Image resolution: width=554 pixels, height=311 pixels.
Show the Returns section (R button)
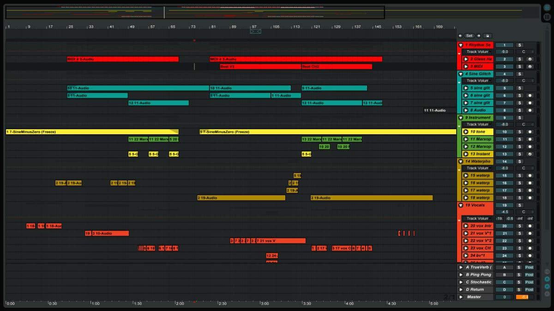coord(547,279)
